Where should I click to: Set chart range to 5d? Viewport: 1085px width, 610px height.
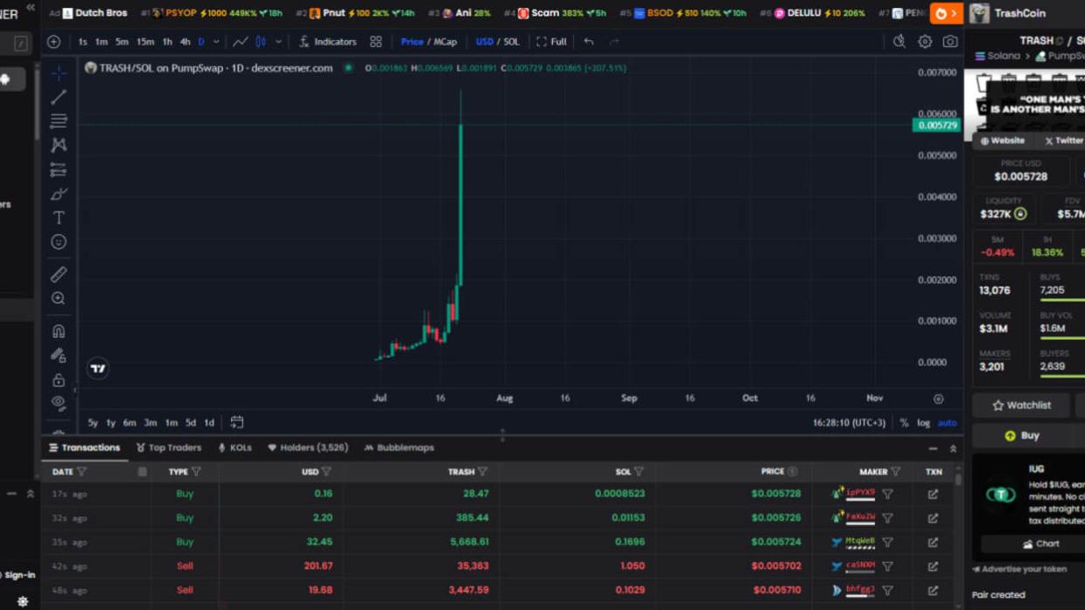191,423
